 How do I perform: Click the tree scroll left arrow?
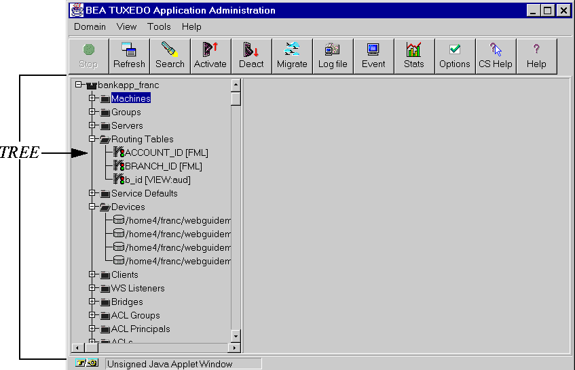[x=77, y=348]
